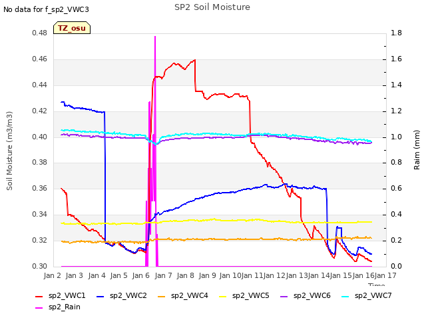The image size is (426, 320).
Task: Click the sp2_VWC4 orange legend swatch
Action: (x=162, y=296)
